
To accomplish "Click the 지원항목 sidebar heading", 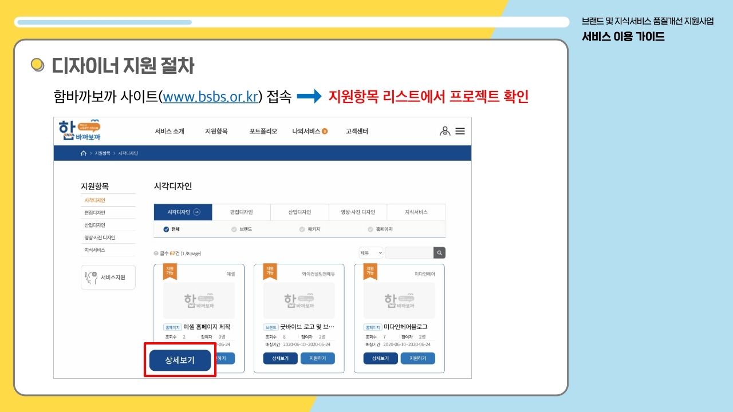I will (x=94, y=187).
